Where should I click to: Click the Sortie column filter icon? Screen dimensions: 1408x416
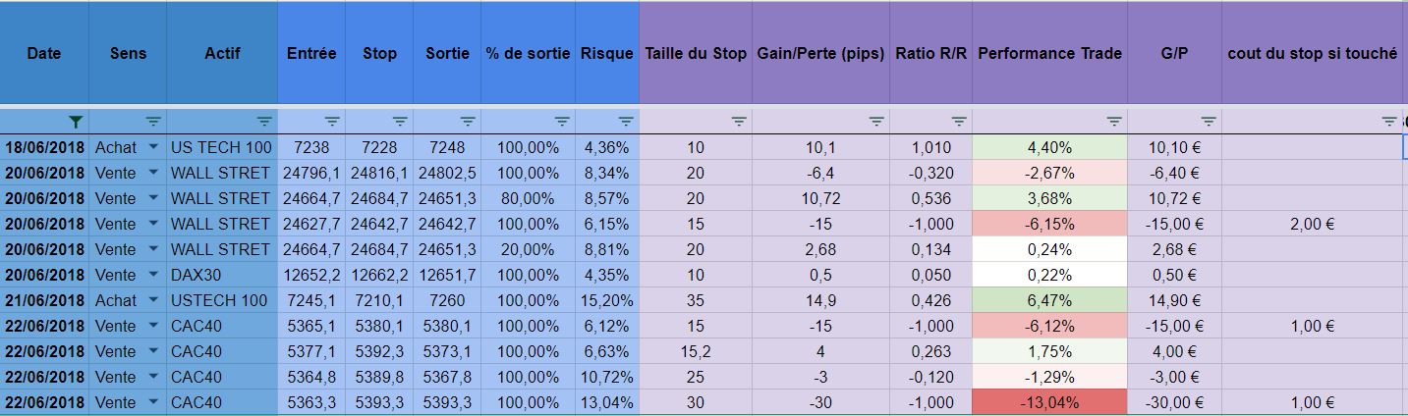tap(468, 122)
